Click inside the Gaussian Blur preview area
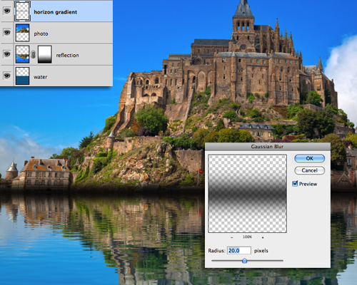The width and height of the screenshot is (357, 285). point(247,194)
